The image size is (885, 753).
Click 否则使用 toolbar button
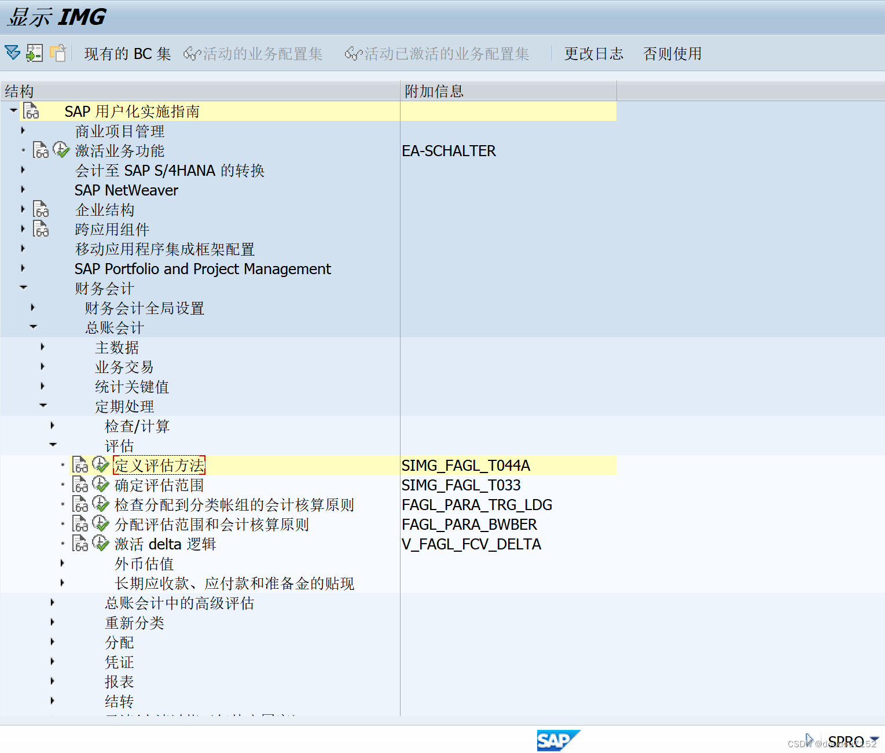(x=673, y=54)
